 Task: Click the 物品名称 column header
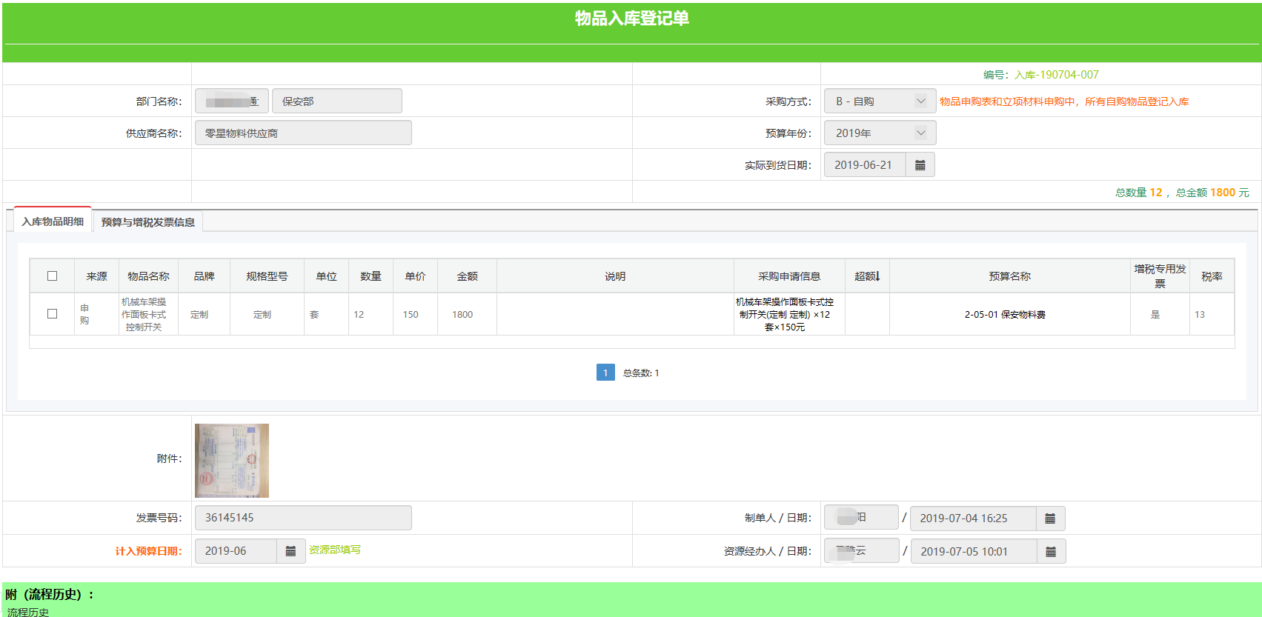[x=148, y=276]
